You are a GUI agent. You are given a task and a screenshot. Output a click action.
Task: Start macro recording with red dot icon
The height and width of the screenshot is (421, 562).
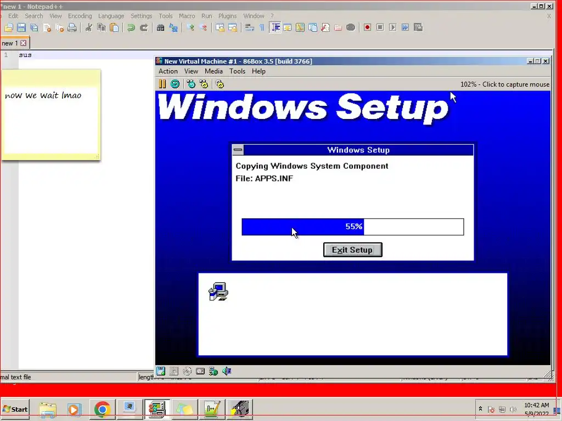[x=367, y=27]
